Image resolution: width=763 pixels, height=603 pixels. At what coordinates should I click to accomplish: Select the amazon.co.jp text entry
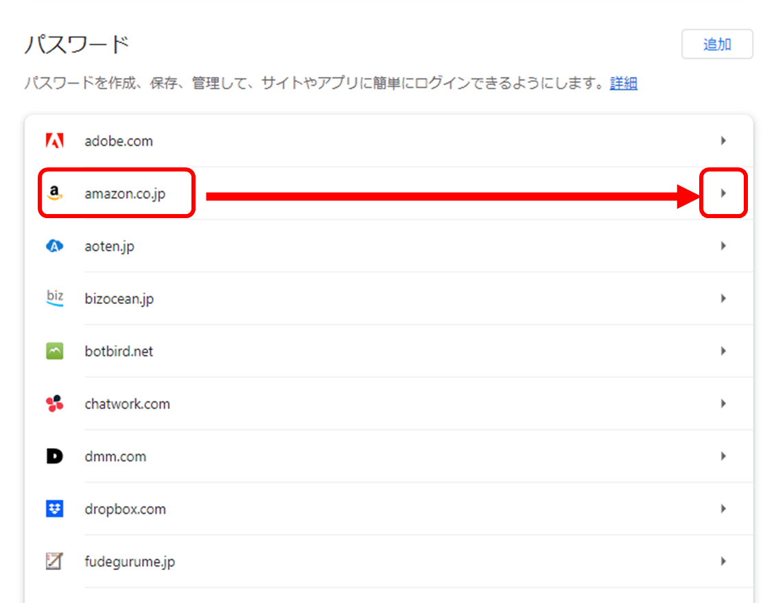[x=125, y=194]
